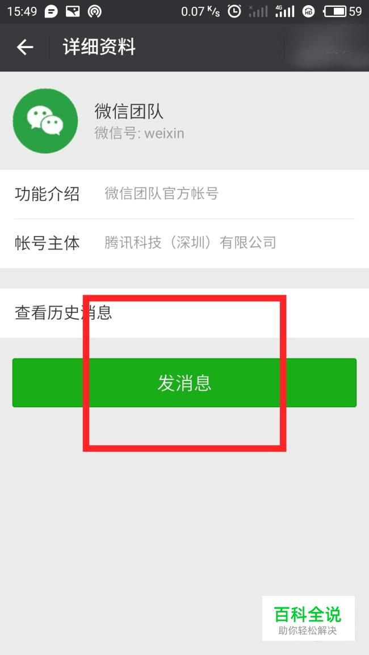Tap the blurred more options area in header
369x655 pixels.
(x=326, y=47)
